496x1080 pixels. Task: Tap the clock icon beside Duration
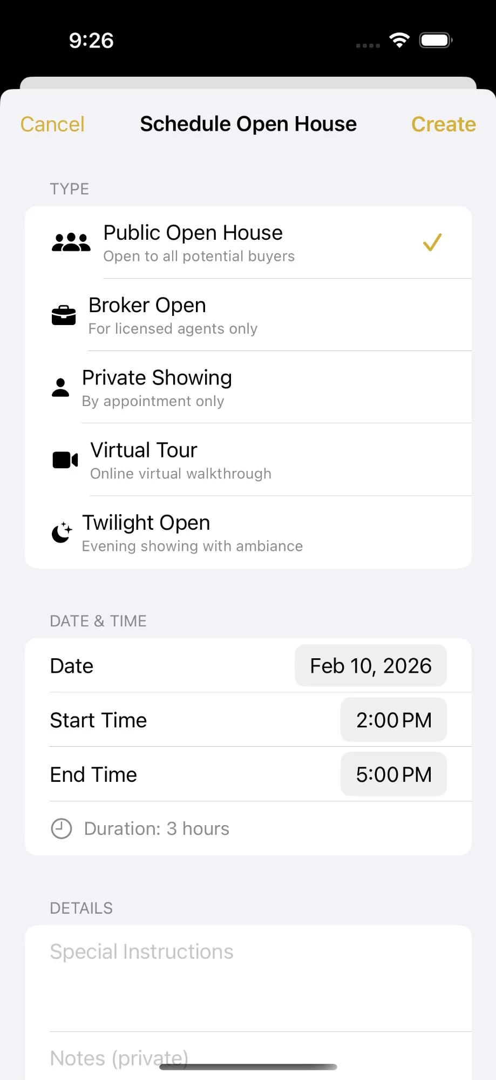(62, 828)
